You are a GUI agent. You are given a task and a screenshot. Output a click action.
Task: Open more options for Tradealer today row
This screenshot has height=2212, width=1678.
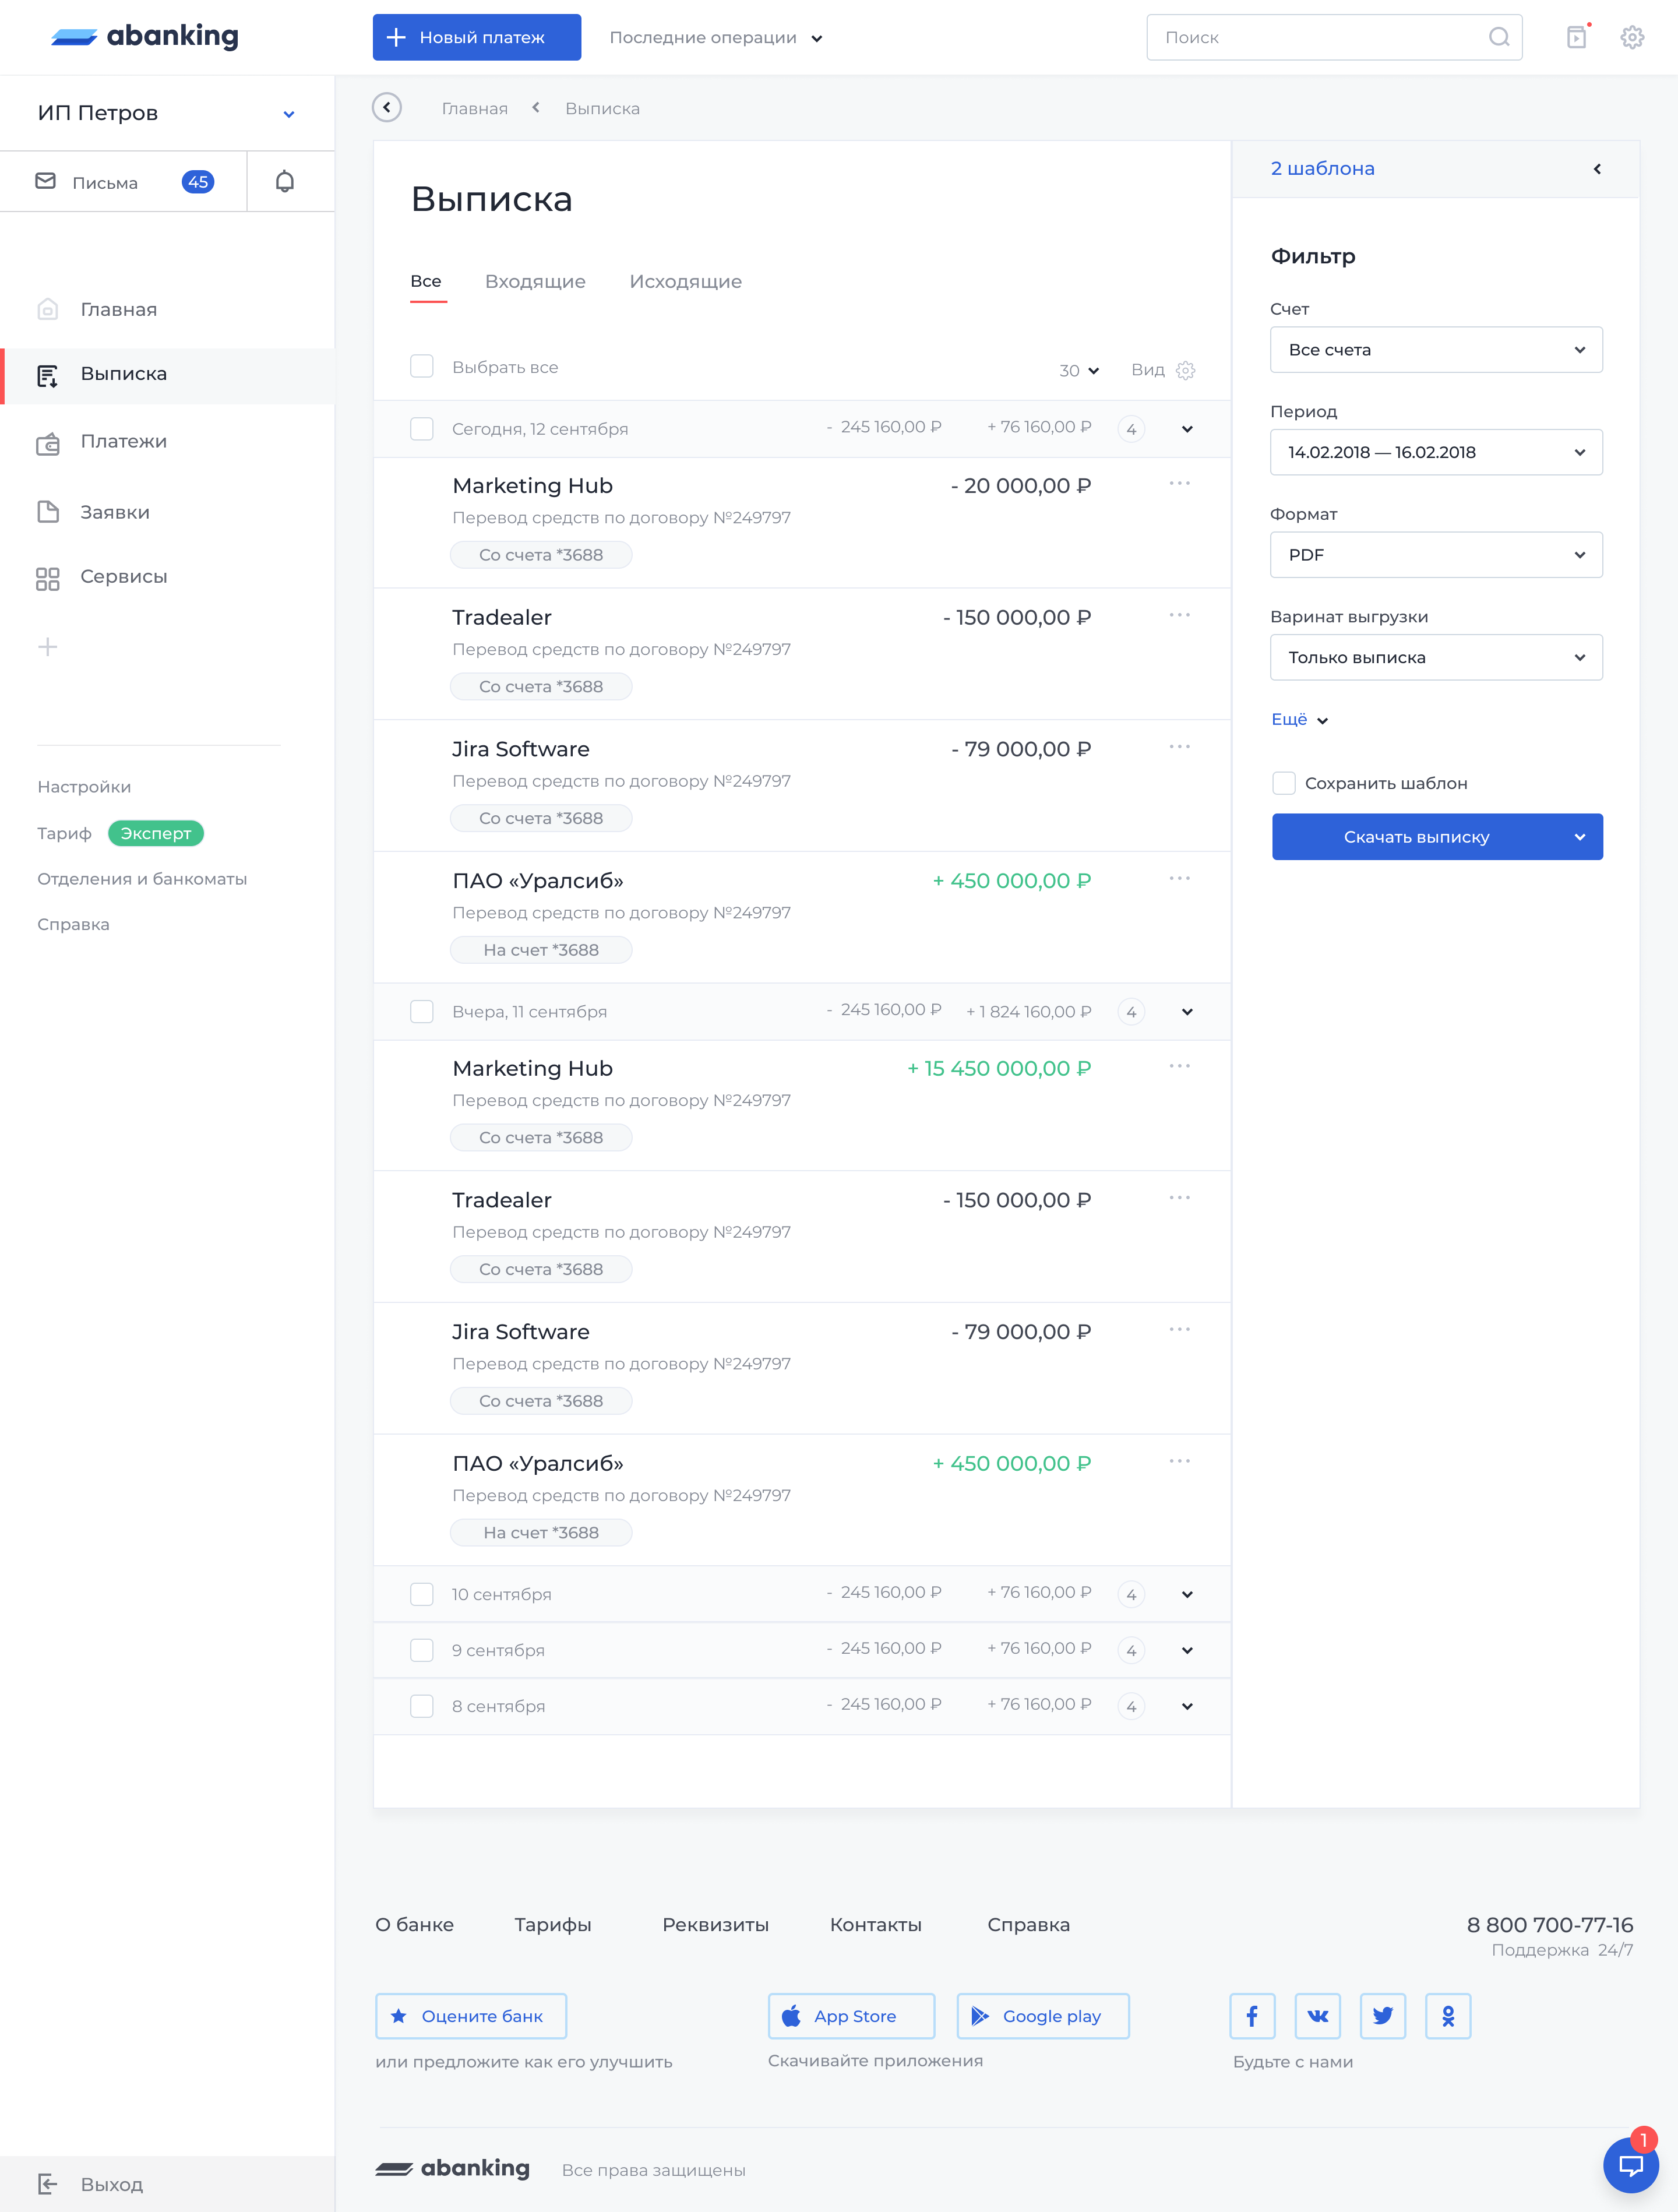[x=1180, y=616]
